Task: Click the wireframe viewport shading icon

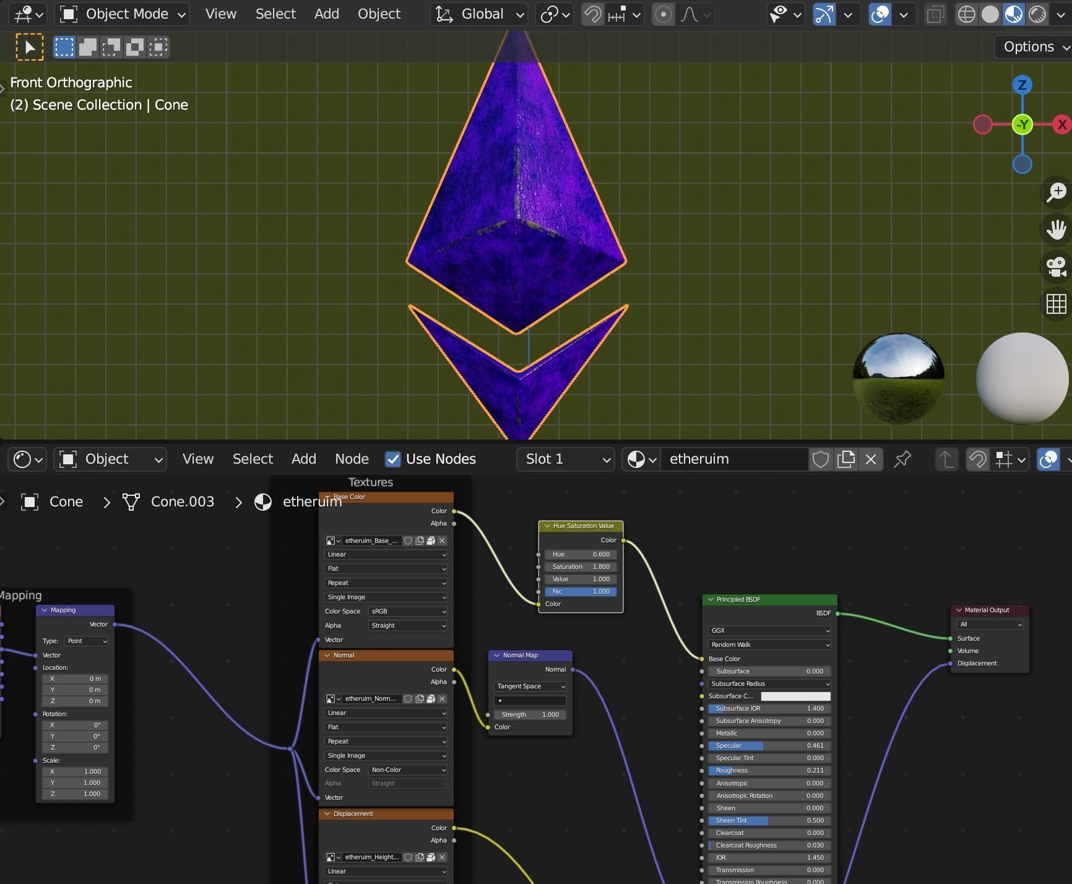Action: (966, 14)
